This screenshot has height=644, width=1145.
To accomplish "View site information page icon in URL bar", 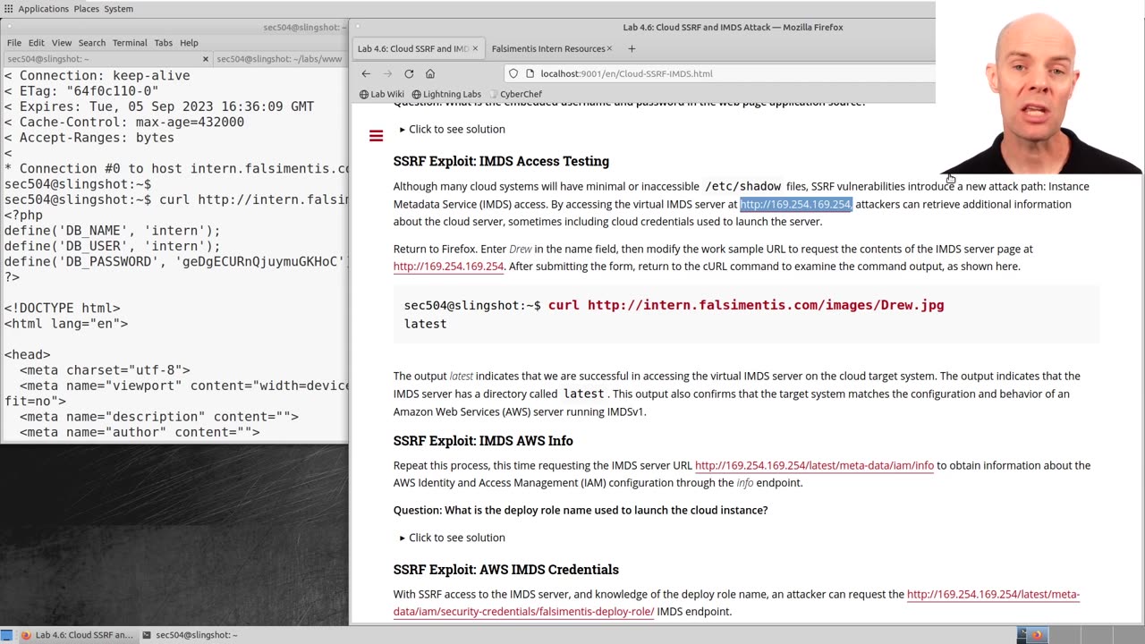I will click(x=530, y=73).
